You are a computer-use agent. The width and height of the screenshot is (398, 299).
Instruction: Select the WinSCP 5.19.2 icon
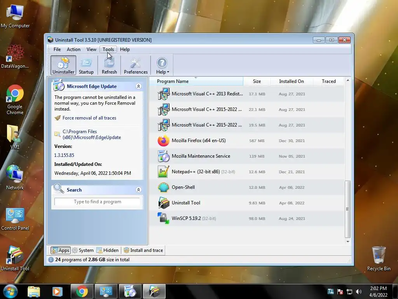pos(164,218)
